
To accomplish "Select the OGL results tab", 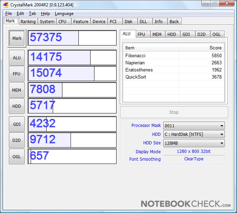I will click(217, 34).
